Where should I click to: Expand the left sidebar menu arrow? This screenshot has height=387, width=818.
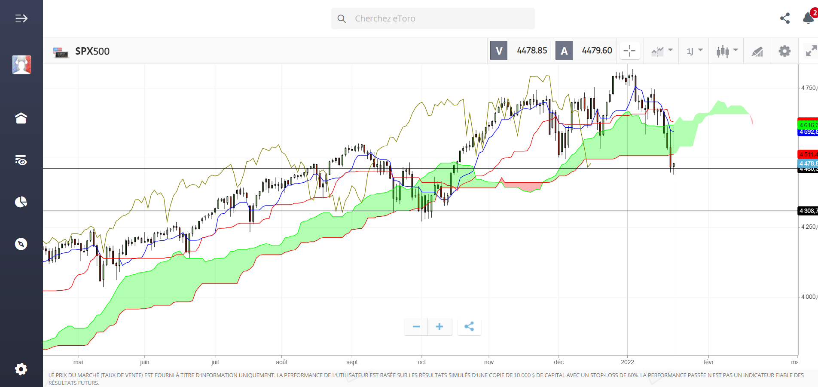(21, 18)
